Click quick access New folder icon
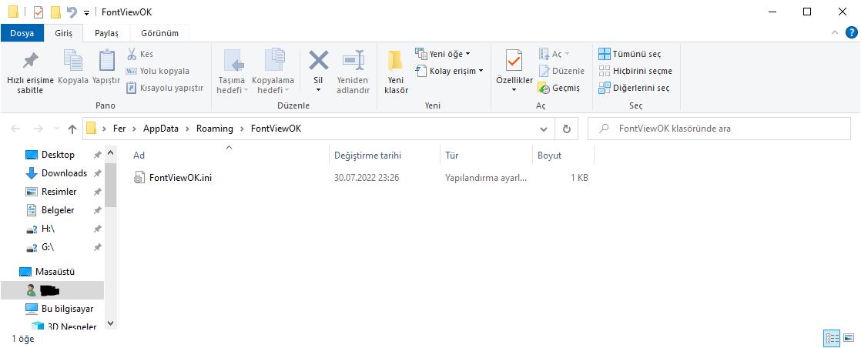 [x=55, y=12]
